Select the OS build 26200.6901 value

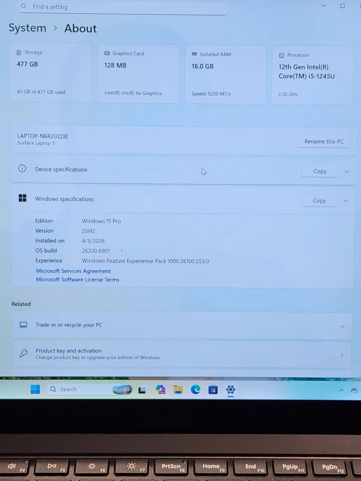(96, 251)
